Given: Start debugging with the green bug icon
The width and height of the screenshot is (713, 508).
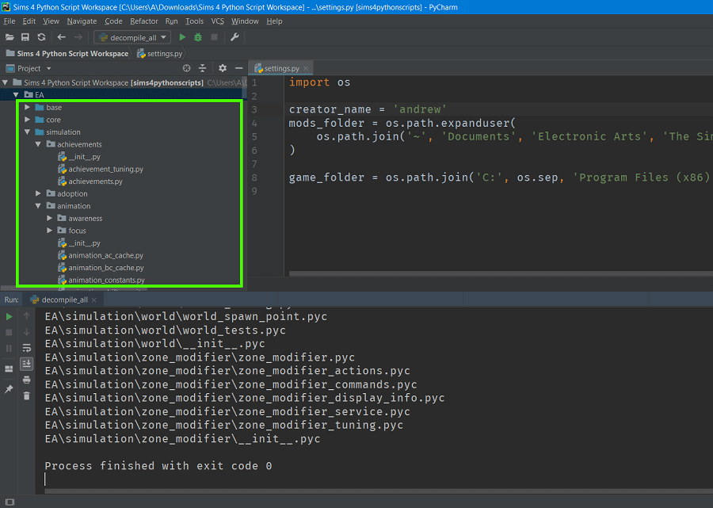Looking at the screenshot, I should pos(198,37).
